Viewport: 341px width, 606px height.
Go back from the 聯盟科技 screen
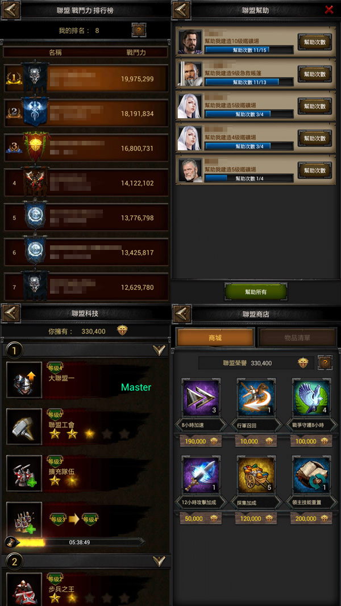[10, 314]
